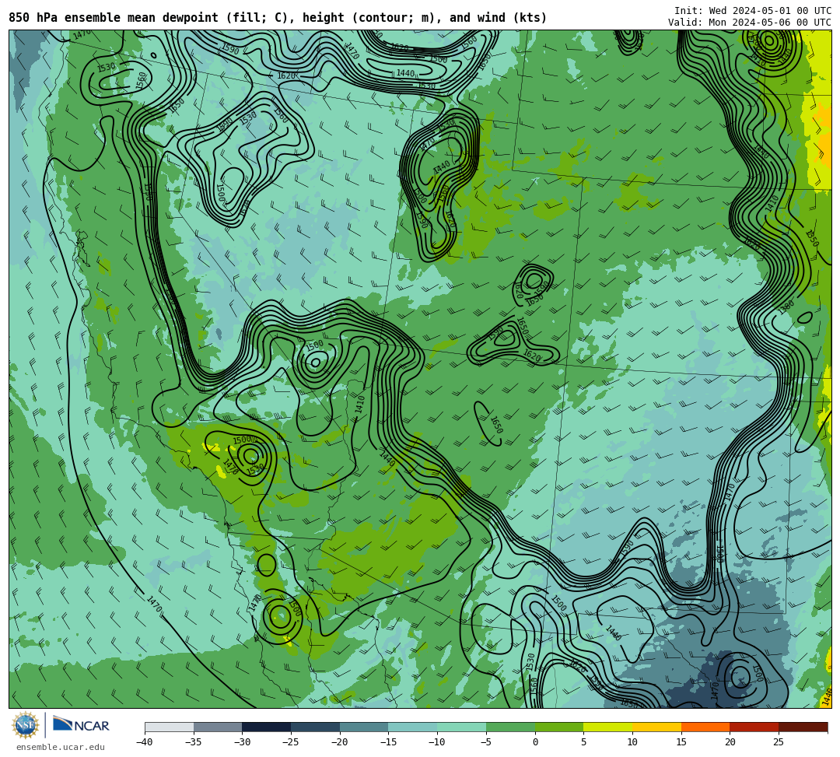Viewport: 840px width, 757px height.
Task: Pick the gray -35 to -30 colorbar swatch
Action: [218, 727]
